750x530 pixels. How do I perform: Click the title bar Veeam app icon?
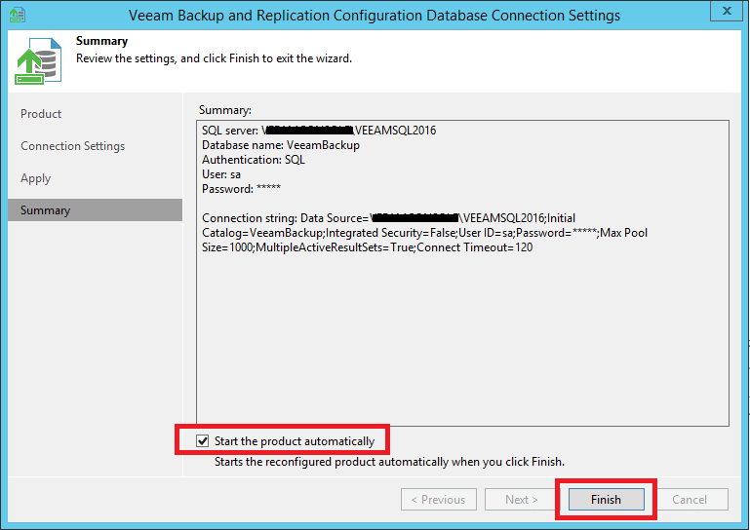point(18,15)
